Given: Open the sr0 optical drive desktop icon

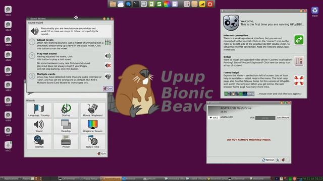Looking at the screenshot, I should click(8, 131).
